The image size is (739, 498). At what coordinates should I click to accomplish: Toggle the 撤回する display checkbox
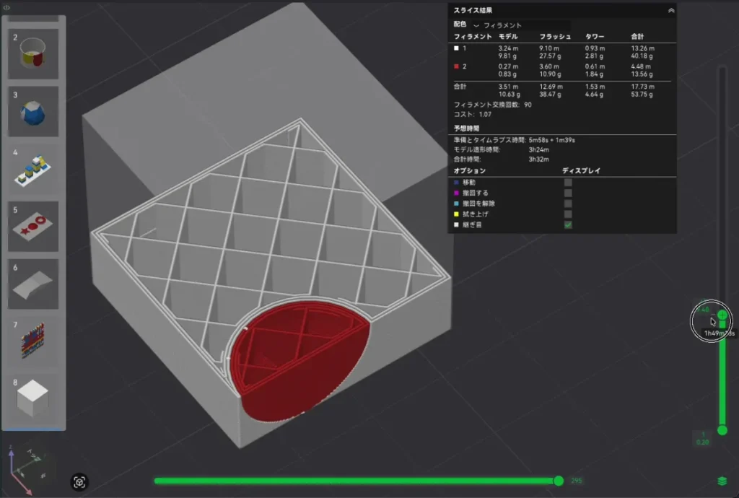pos(568,193)
